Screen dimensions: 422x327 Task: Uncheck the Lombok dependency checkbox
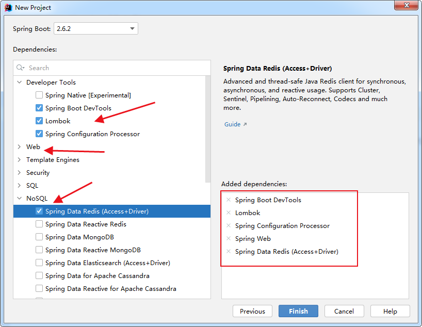tap(39, 121)
